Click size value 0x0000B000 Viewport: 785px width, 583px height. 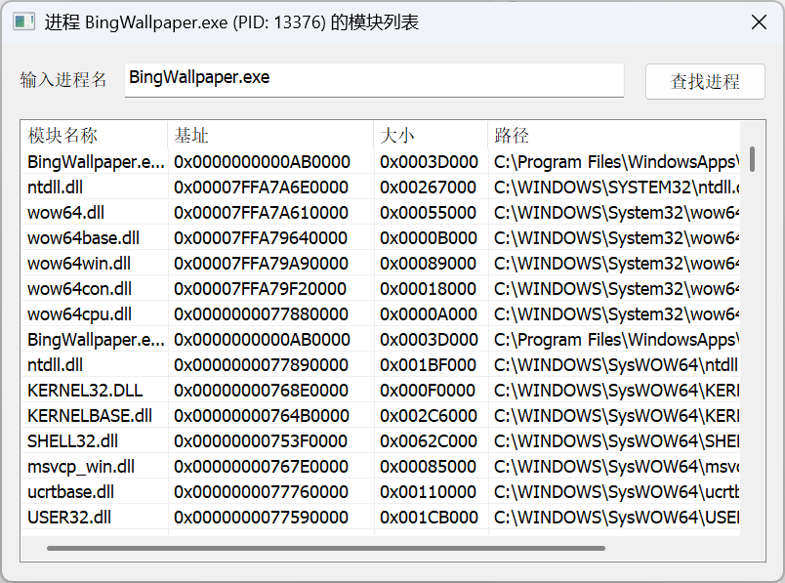coord(429,238)
